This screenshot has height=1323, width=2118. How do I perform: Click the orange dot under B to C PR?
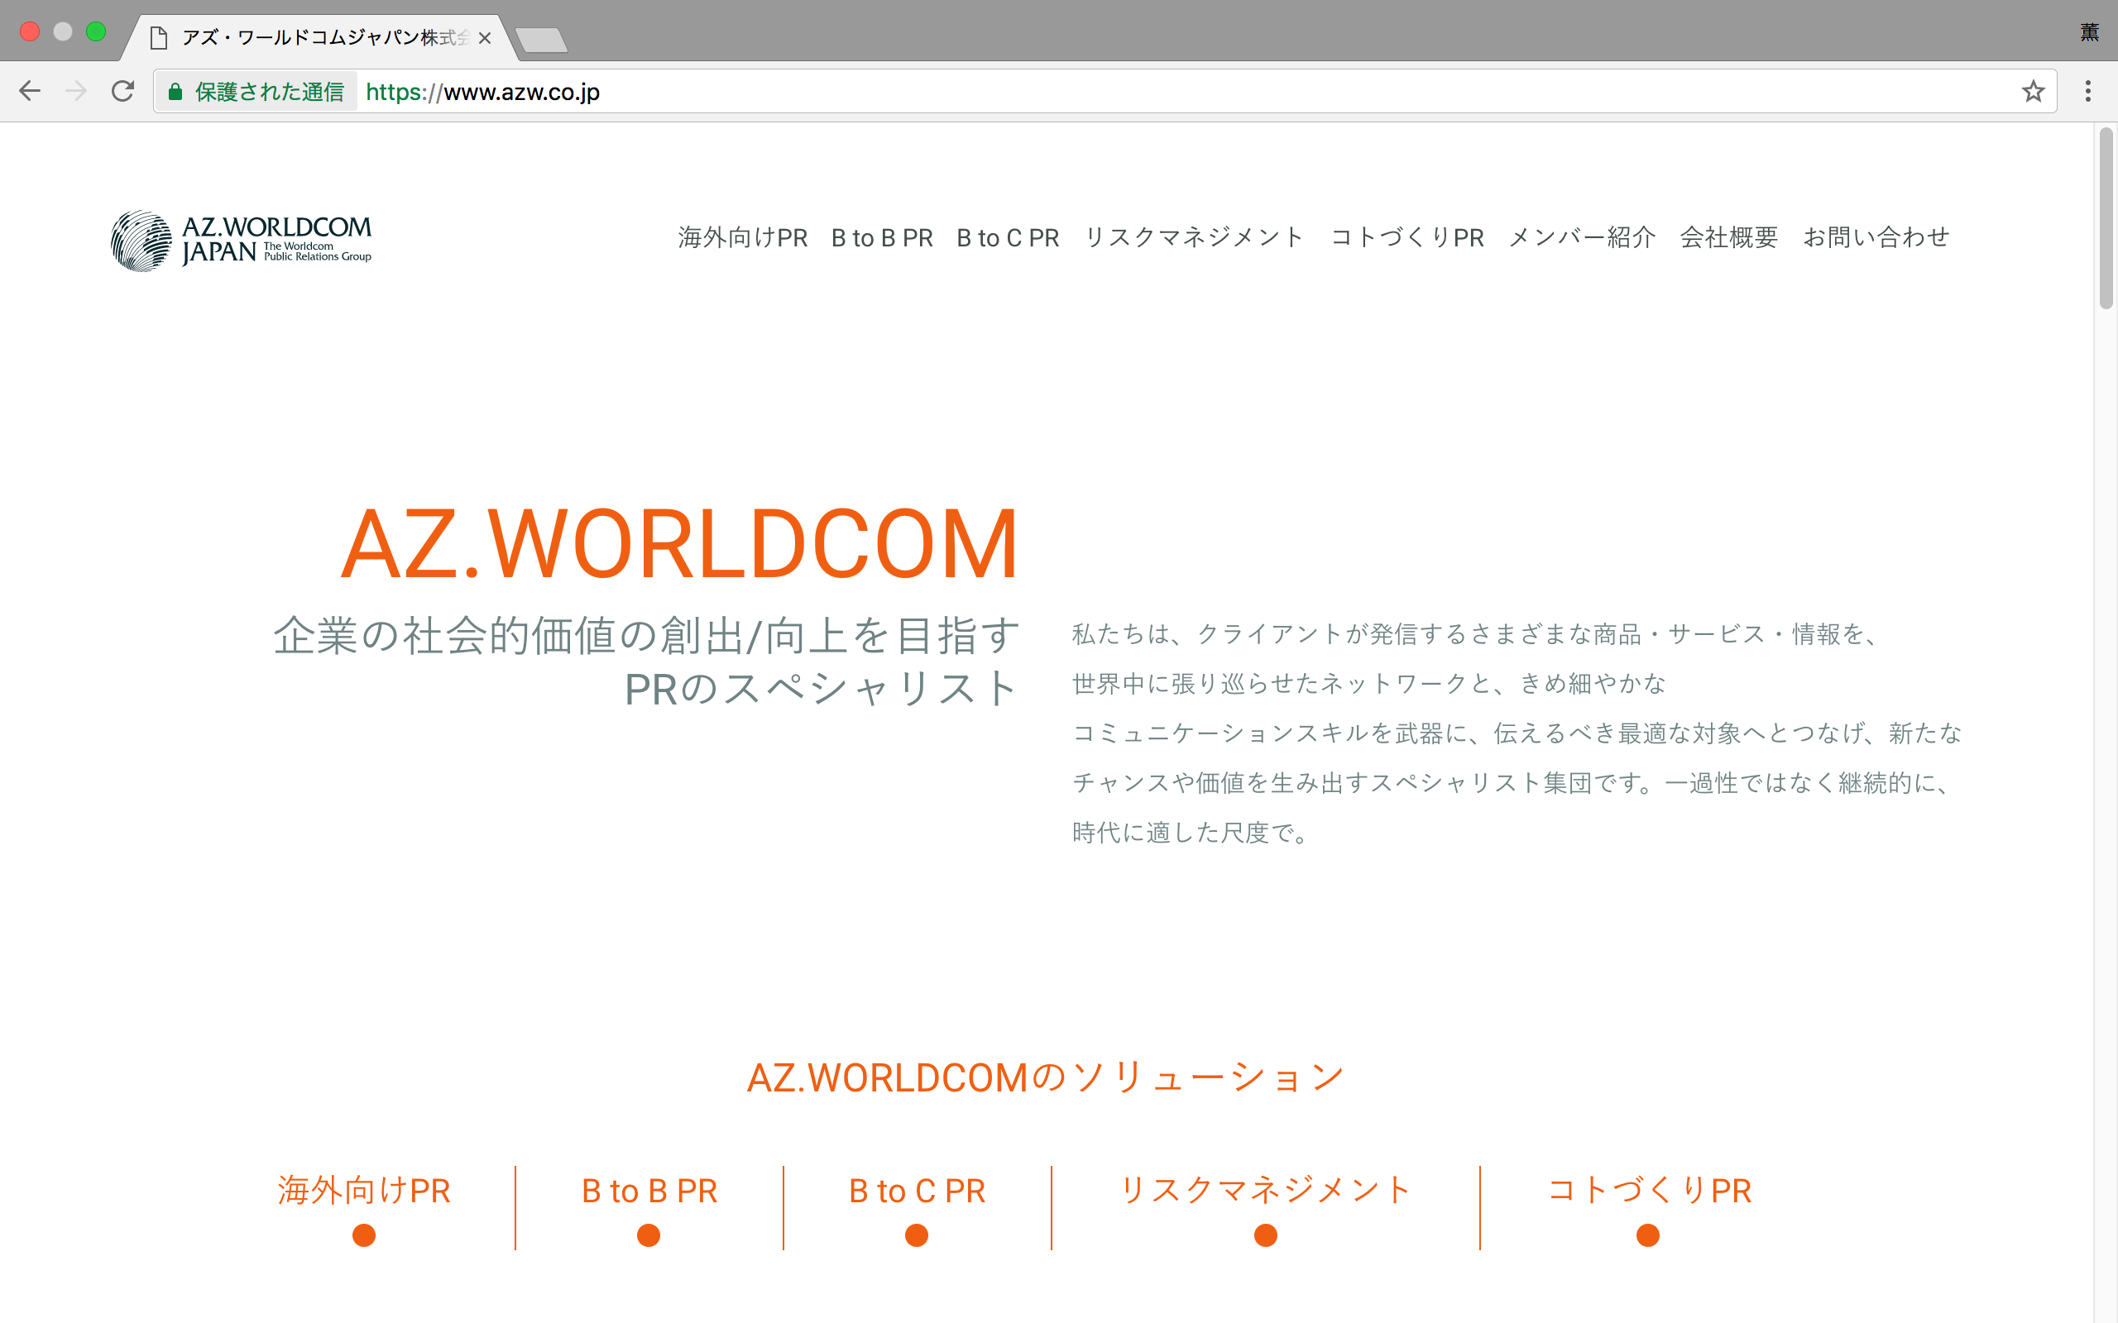click(x=917, y=1235)
